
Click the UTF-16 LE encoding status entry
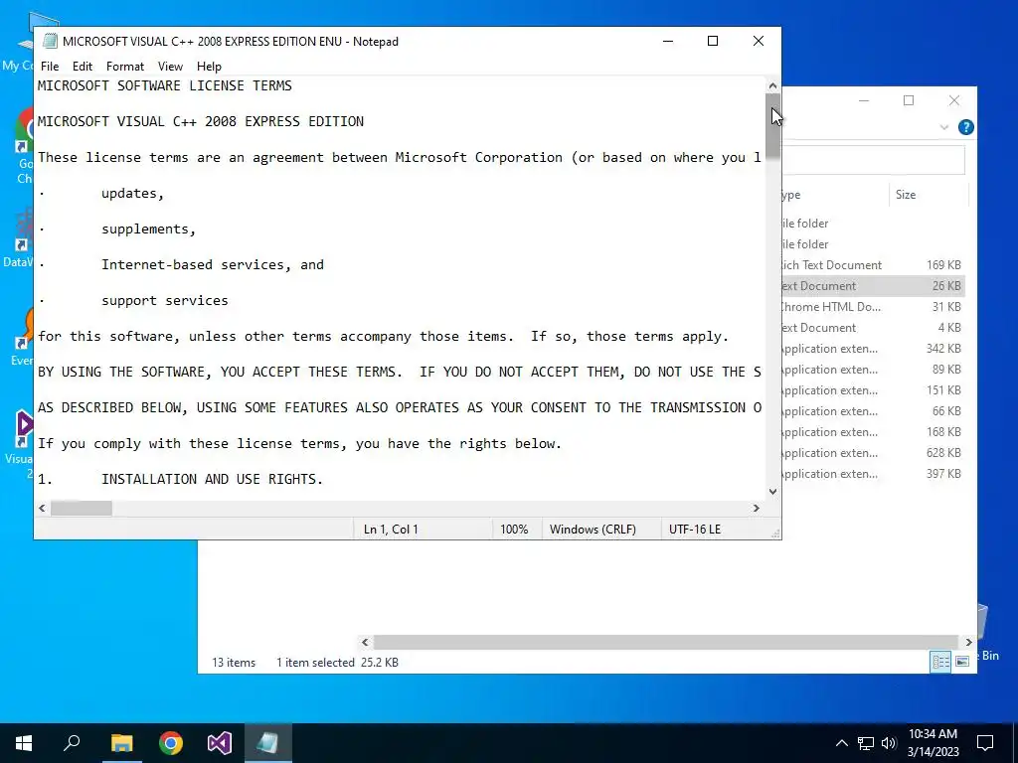tap(695, 530)
